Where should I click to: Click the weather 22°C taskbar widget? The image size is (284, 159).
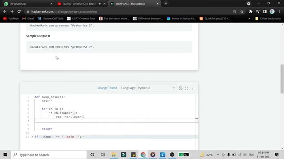coord(206,155)
